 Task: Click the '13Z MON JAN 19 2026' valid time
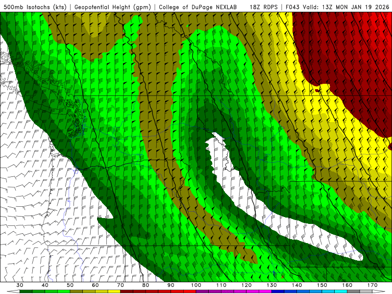[x=356, y=7]
